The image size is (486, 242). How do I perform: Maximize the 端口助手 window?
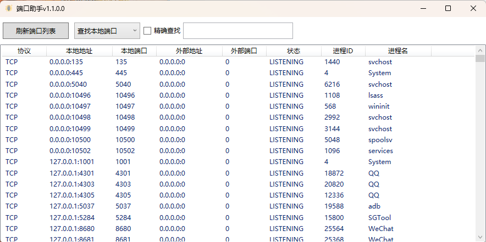click(448, 8)
